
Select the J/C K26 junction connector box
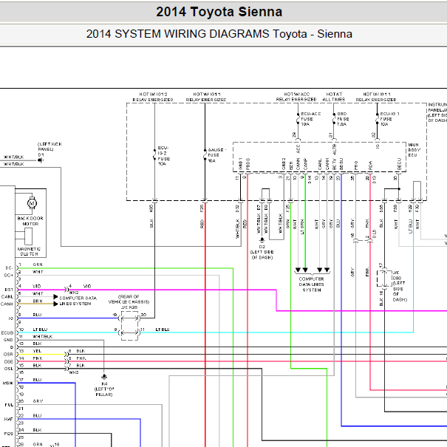point(130,326)
